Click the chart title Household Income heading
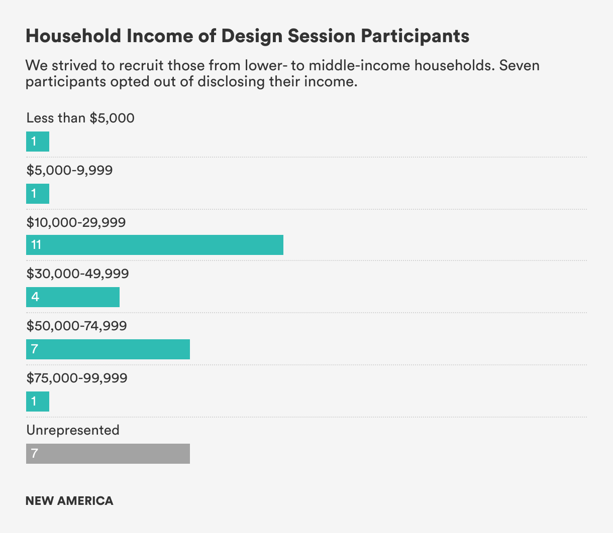This screenshot has width=613, height=533. point(247,36)
